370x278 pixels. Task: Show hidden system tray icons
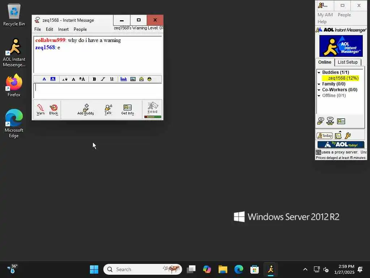pyautogui.click(x=305, y=269)
